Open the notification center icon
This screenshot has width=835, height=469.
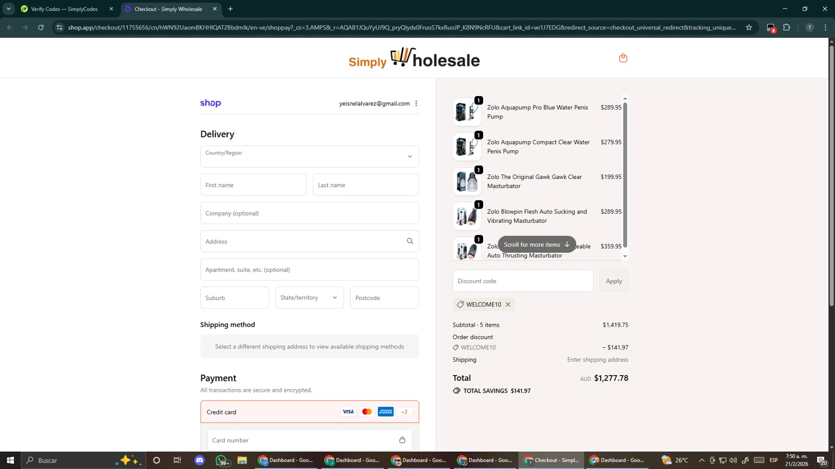coord(822,460)
